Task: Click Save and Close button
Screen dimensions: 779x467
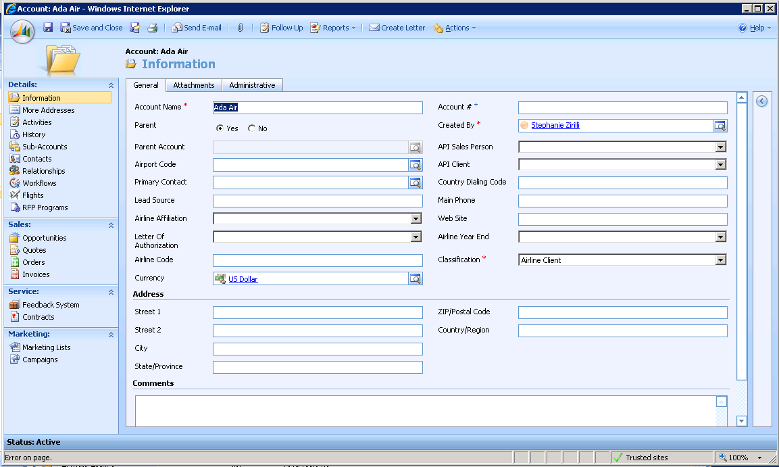Action: [x=91, y=28]
